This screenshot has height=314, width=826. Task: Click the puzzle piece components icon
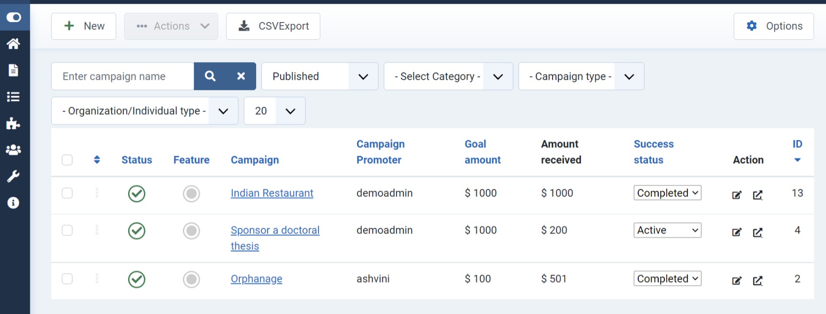13,124
